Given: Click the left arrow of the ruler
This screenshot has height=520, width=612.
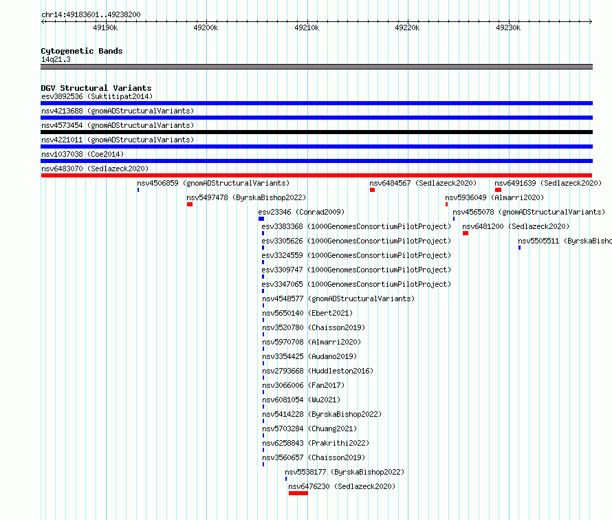Looking at the screenshot, I should (x=43, y=21).
